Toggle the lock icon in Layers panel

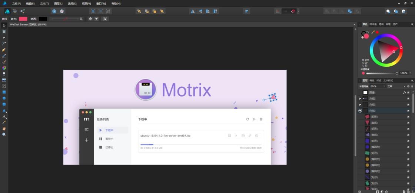click(412, 86)
